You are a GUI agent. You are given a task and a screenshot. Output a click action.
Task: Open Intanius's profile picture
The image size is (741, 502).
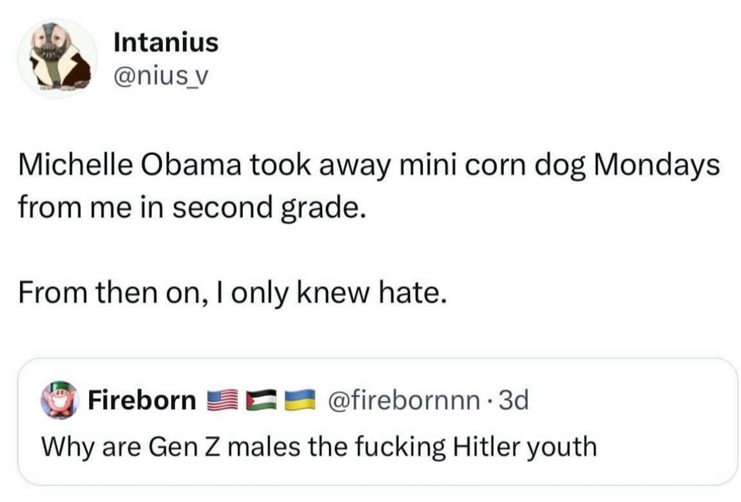coord(57,58)
